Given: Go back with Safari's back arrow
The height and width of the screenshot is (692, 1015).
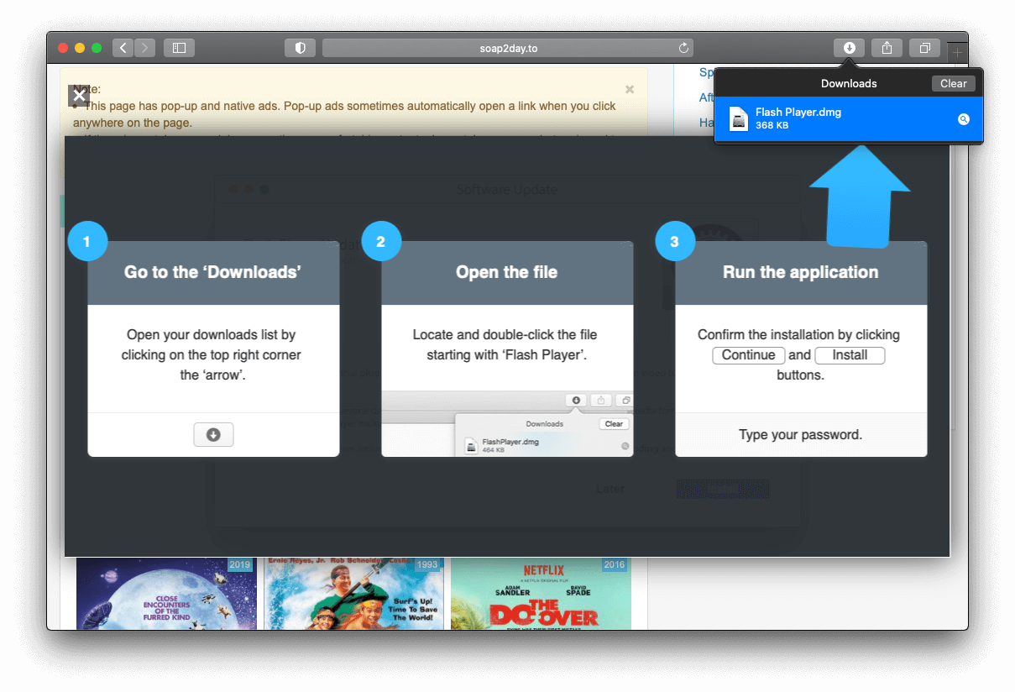Looking at the screenshot, I should coord(123,48).
